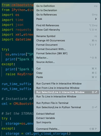Choose Go to Declaration
This screenshot has height=136, width=101.
[67, 10]
